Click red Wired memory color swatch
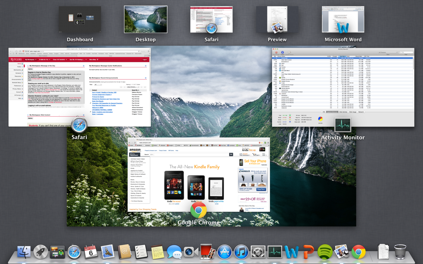Viewport: 423px width, 264px height. point(290,117)
